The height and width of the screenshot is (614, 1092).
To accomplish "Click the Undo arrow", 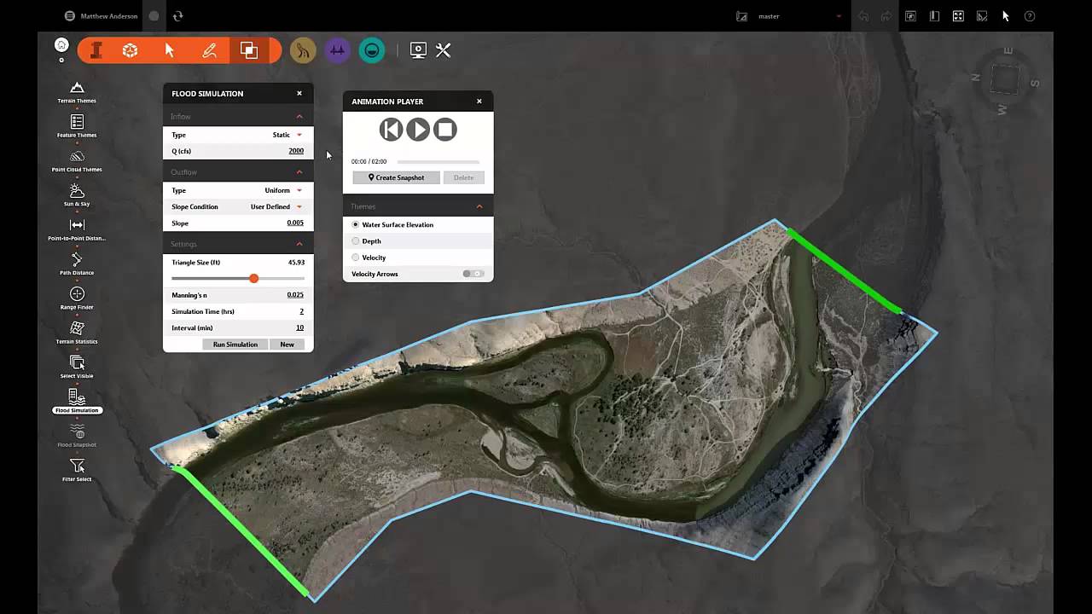I will tap(864, 15).
